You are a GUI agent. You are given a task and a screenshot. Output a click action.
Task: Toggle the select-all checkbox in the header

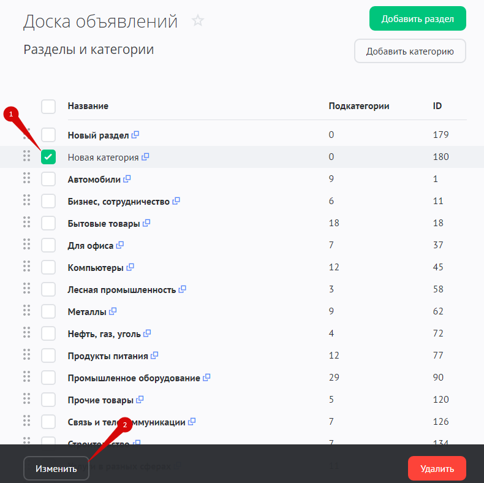[x=48, y=107]
